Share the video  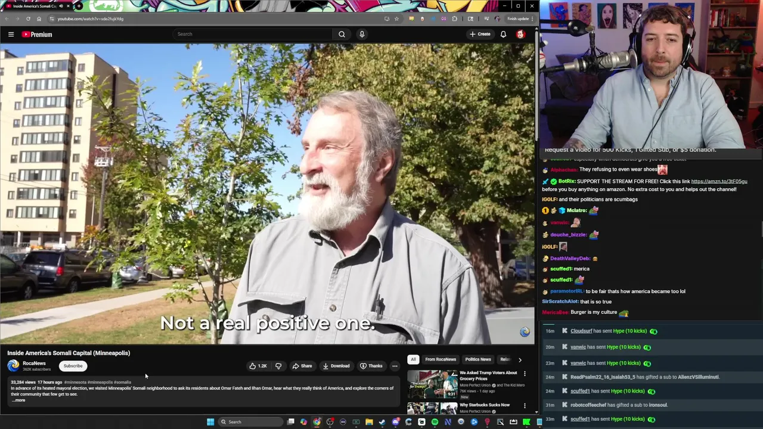302,366
